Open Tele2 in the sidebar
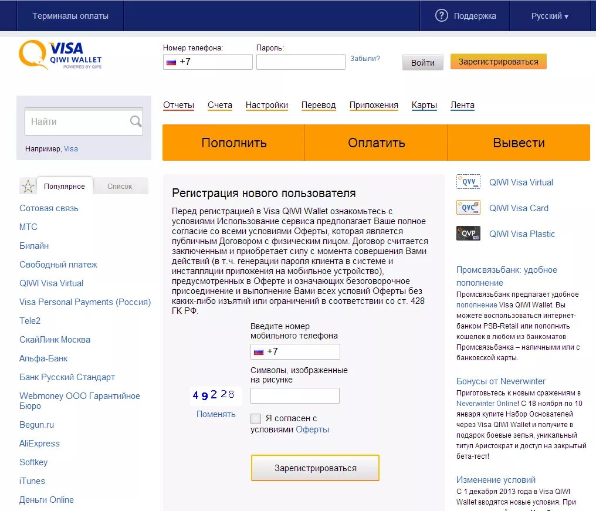Viewport: 596px width, 511px height. [x=30, y=321]
